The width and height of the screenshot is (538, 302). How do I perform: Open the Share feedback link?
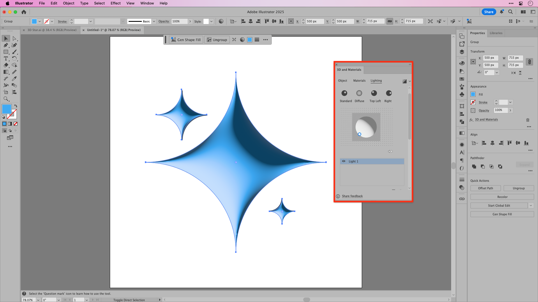pyautogui.click(x=352, y=196)
